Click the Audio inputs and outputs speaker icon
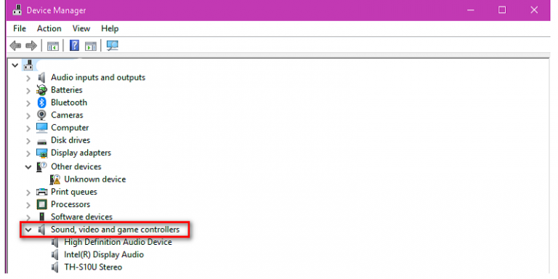This screenshot has height=279, width=558. click(41, 77)
